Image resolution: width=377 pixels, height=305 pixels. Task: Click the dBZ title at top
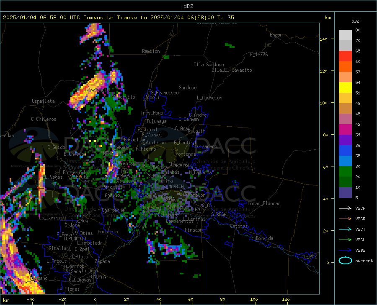pyautogui.click(x=188, y=6)
